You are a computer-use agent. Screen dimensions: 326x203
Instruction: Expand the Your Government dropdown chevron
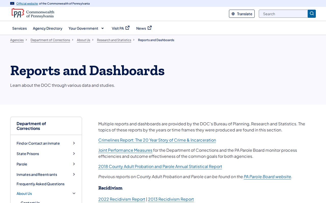(102, 28)
